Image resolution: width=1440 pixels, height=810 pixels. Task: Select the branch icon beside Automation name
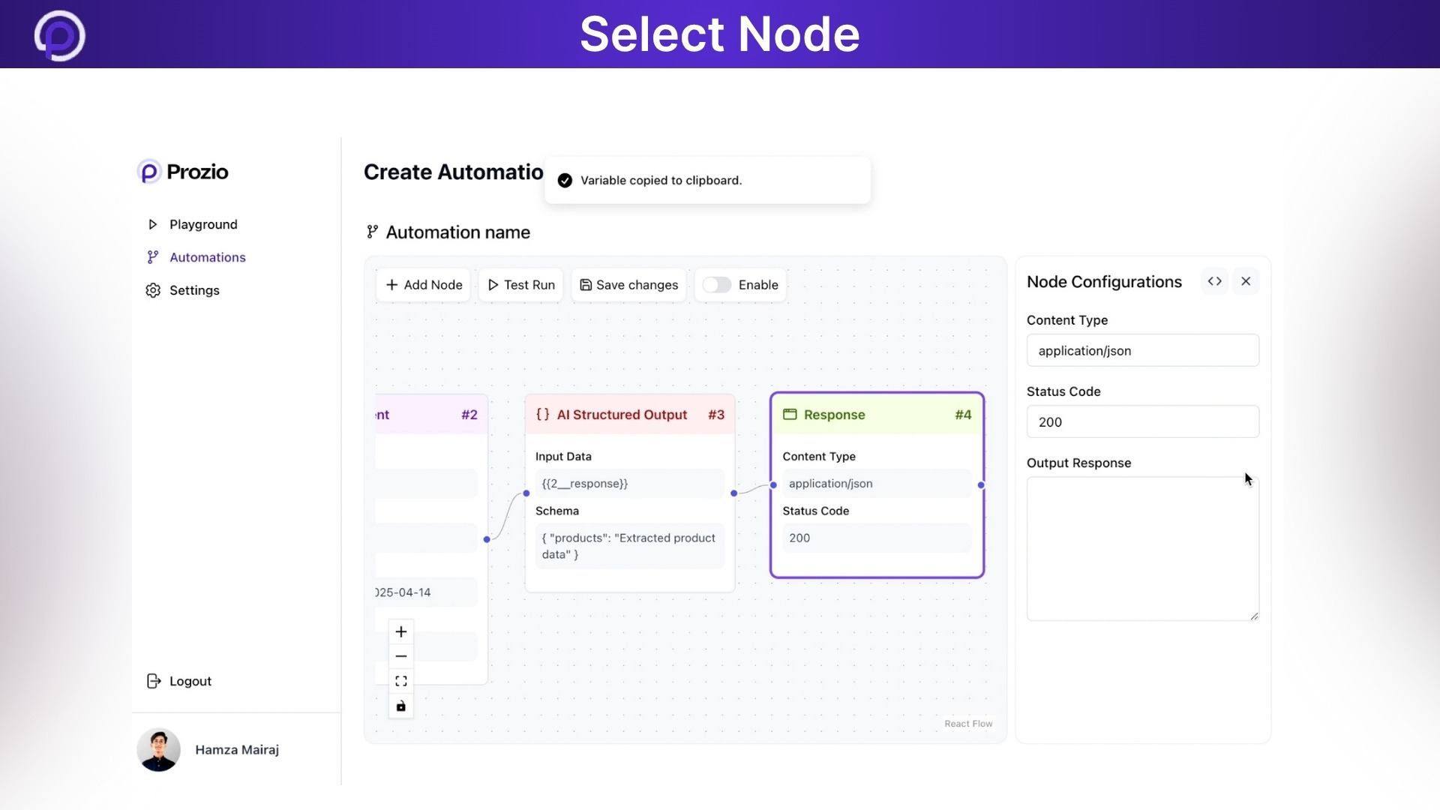pos(372,231)
